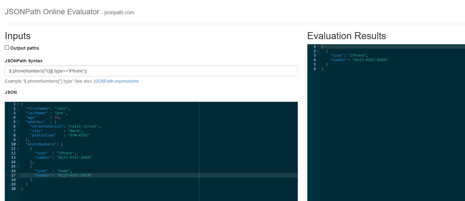Collapse the address object fold arrow, line 5

18,122
